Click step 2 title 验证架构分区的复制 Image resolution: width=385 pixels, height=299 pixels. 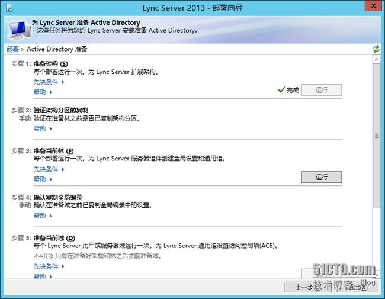(x=61, y=110)
